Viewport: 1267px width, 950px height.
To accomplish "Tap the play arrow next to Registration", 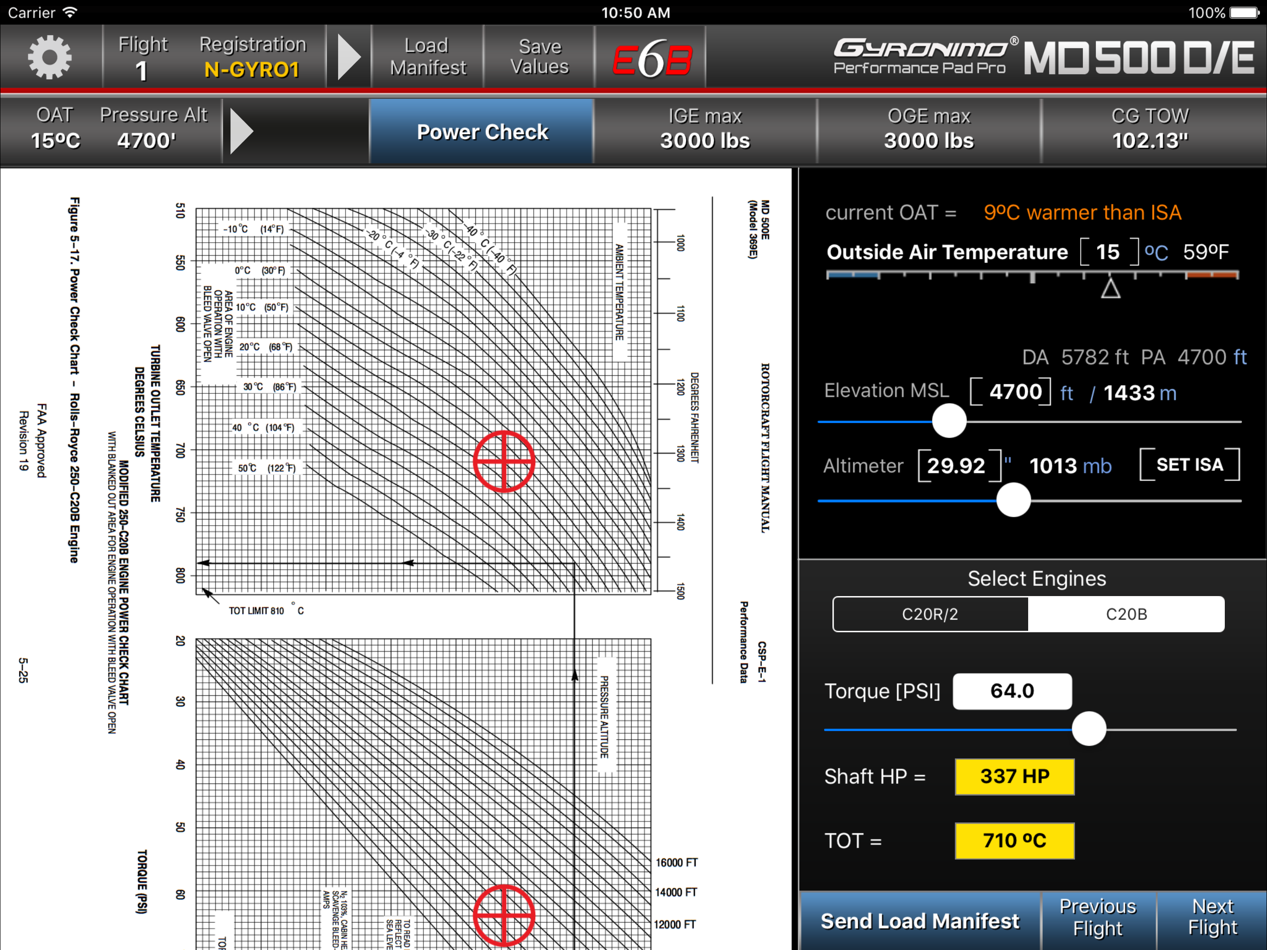I will (349, 57).
